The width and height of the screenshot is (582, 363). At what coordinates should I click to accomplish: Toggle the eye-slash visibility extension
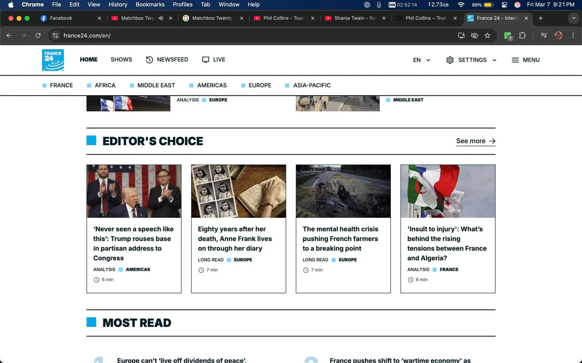point(474,35)
